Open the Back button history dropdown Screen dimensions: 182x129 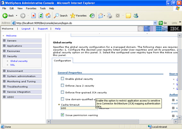[x=17, y=15]
